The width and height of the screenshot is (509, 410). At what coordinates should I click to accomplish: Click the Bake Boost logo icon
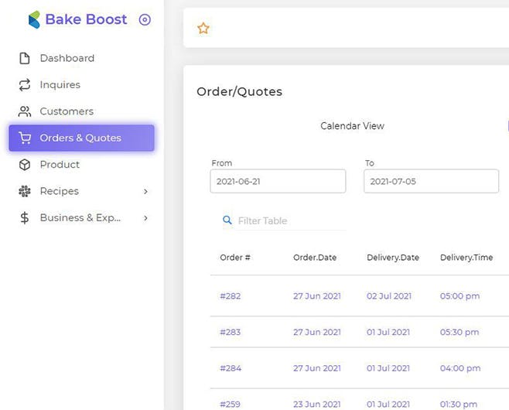34,19
